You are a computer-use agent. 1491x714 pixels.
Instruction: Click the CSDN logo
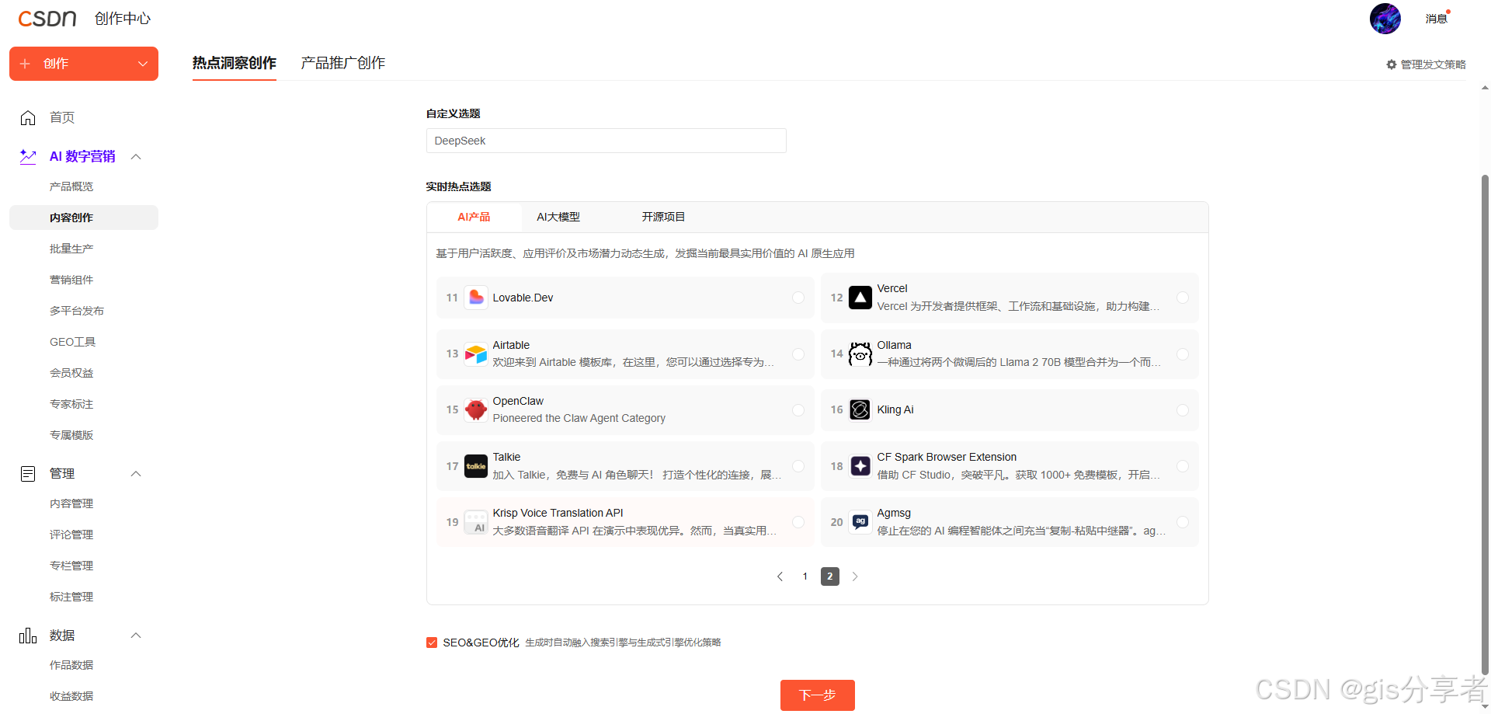[x=47, y=18]
